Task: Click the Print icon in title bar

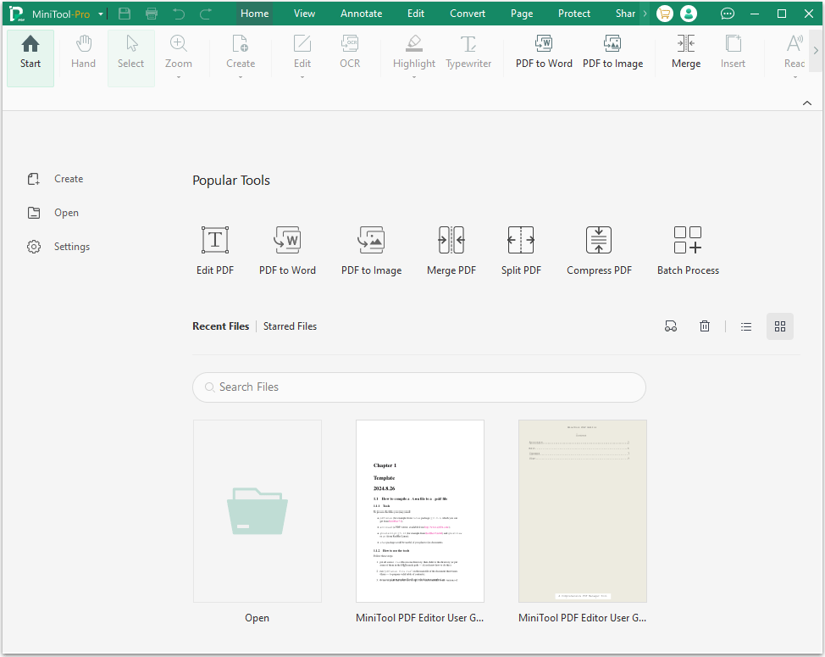Action: pyautogui.click(x=152, y=14)
